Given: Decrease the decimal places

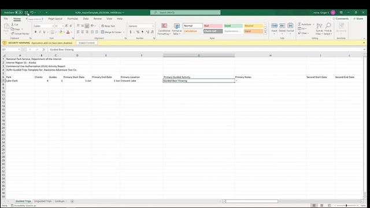Looking at the screenshot, I should coord(152,32).
